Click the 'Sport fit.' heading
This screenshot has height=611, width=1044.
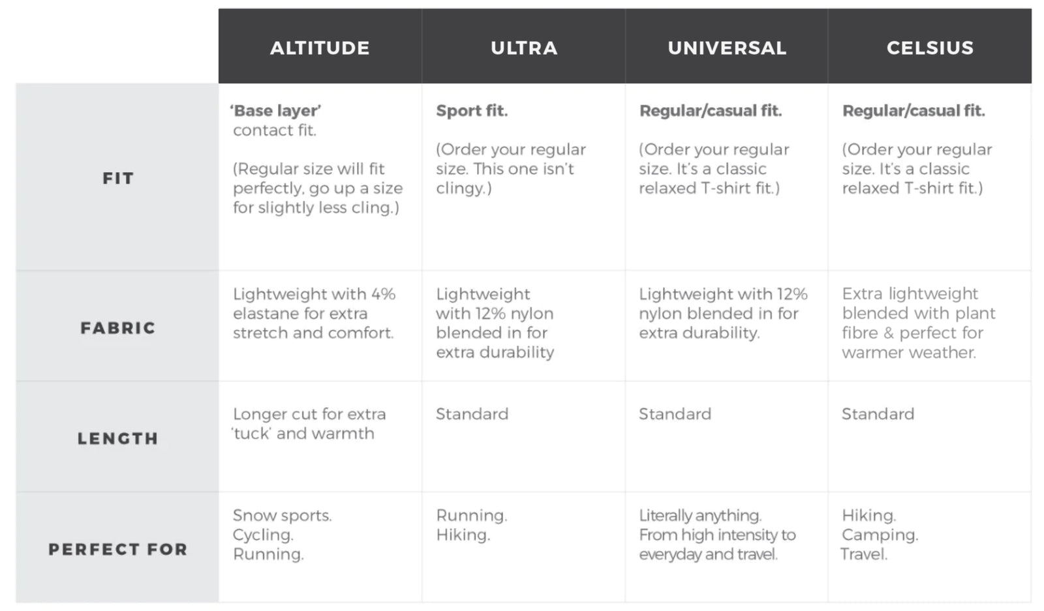coord(472,111)
